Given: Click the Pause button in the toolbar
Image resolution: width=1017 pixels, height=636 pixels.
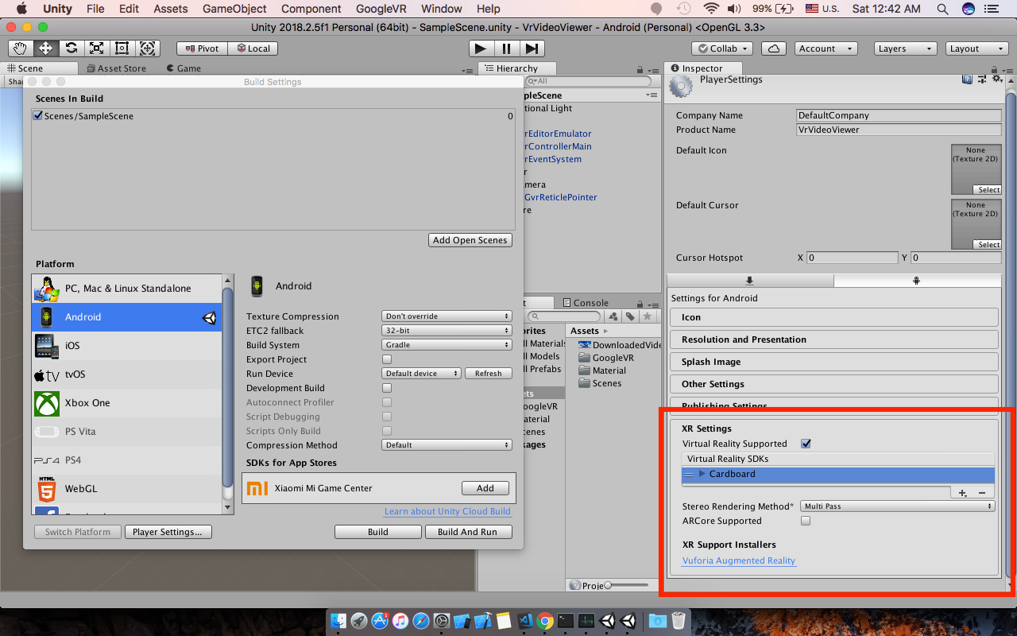Looking at the screenshot, I should tap(506, 48).
